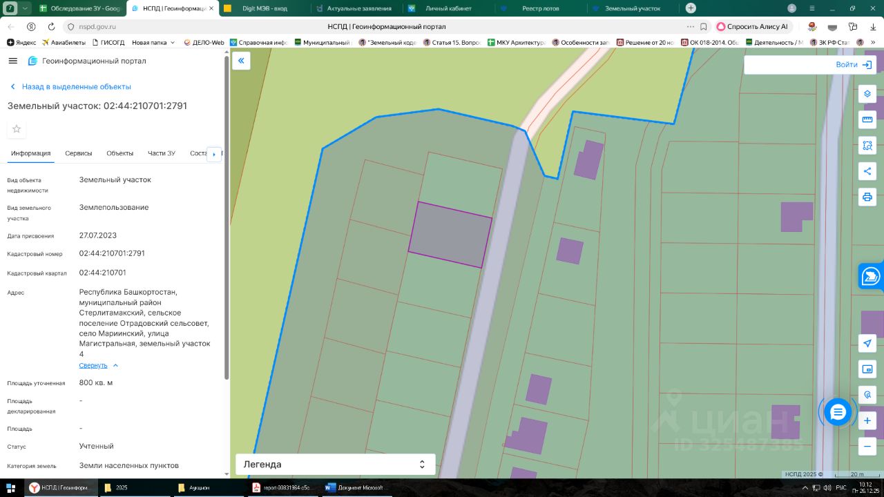Image resolution: width=884 pixels, height=497 pixels.
Task: Open browser page options three dots
Action: [x=690, y=26]
